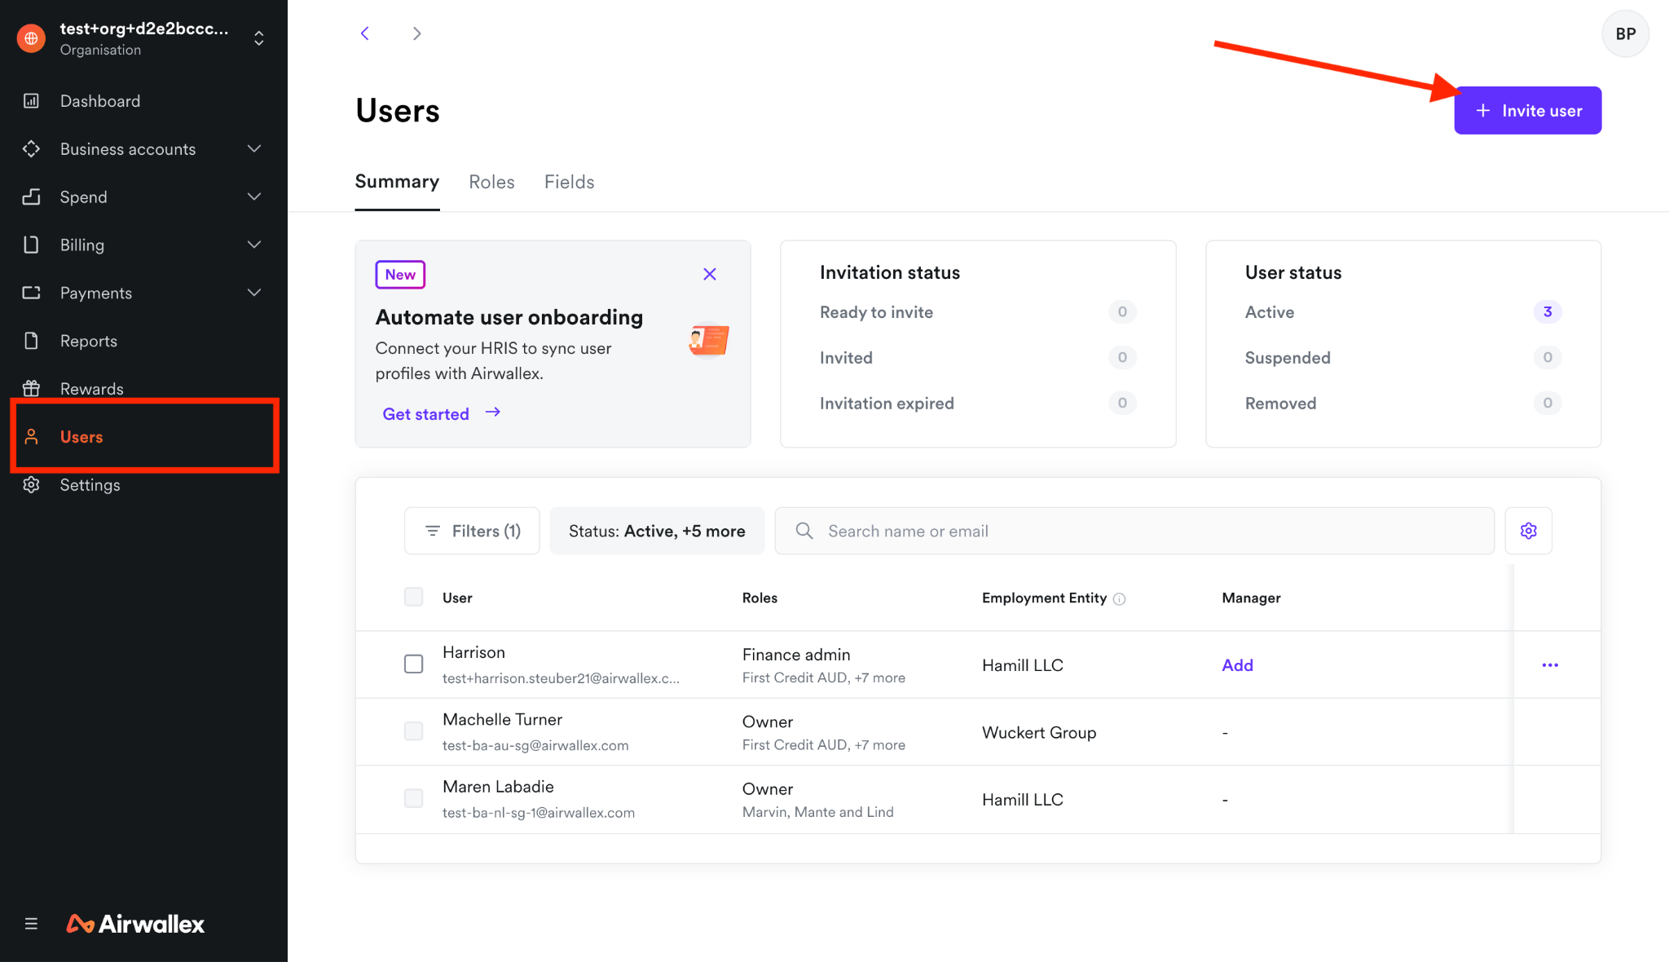The image size is (1669, 962).
Task: Click the test-ba-au-sg@airwallex.com email
Action: (535, 745)
